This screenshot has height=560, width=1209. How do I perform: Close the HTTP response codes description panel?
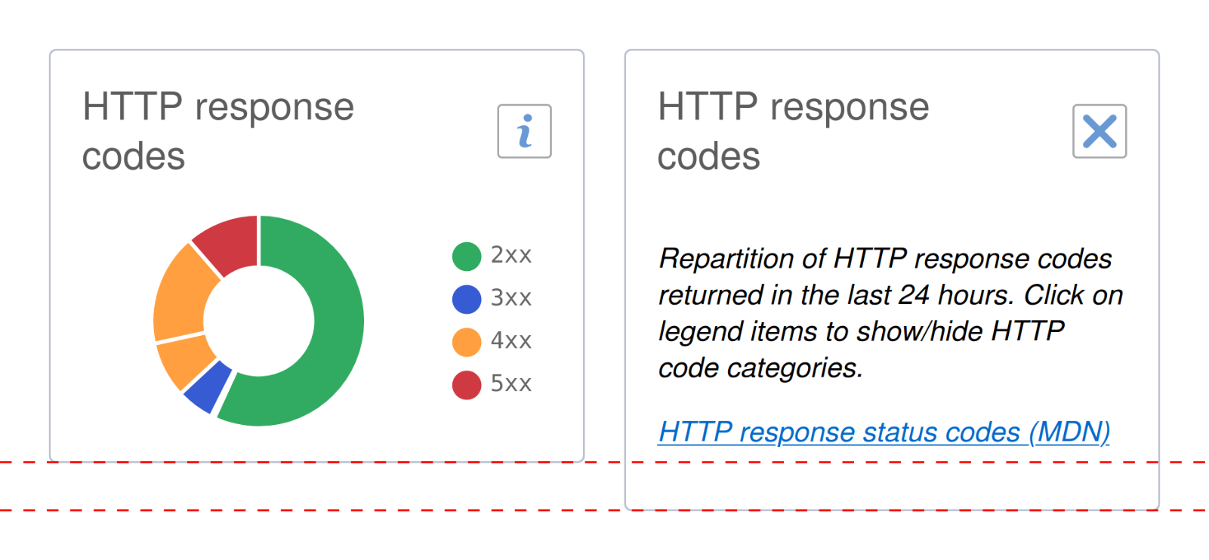1100,132
